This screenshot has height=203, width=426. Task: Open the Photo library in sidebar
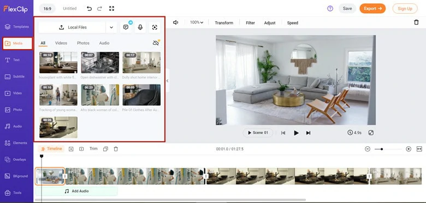13,110
